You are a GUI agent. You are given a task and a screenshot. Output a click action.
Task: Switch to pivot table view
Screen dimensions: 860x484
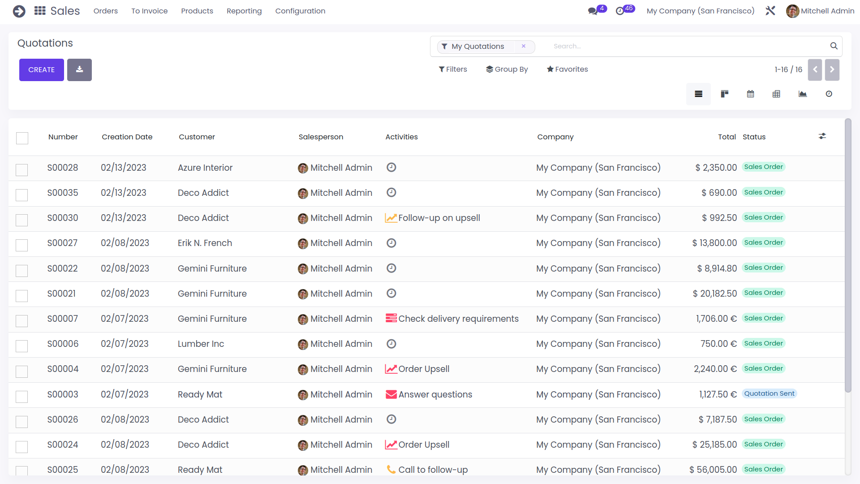[776, 94]
